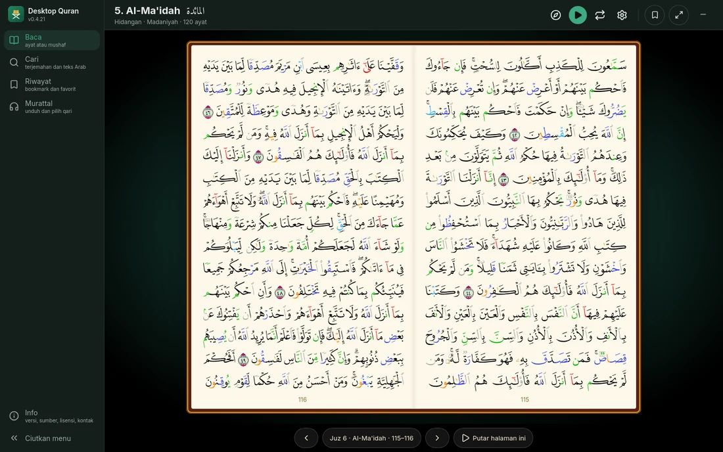Select the ayah 49 end marker
Screen dimensions: 723x452
click(243, 359)
